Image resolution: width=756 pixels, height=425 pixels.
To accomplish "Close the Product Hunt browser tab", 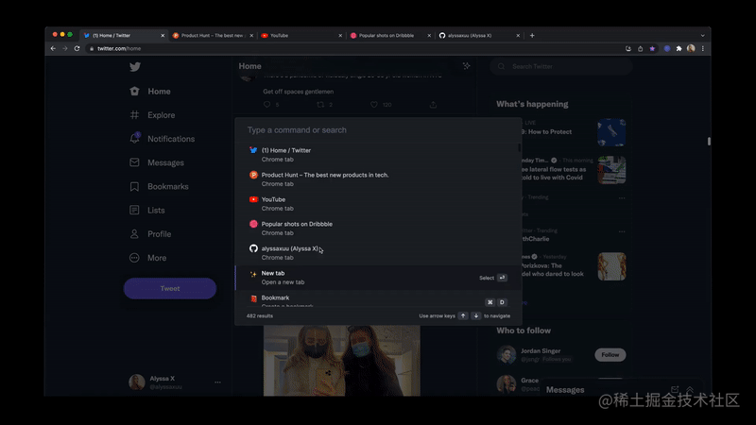I will [x=251, y=36].
